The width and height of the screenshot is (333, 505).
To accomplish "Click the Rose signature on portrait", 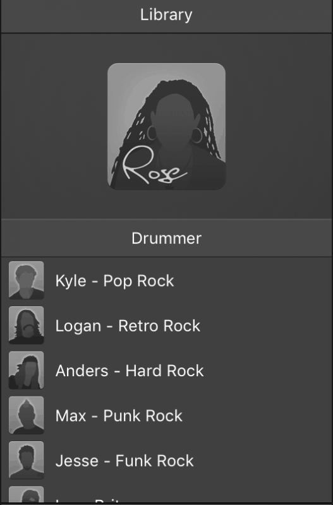I will click(x=154, y=165).
